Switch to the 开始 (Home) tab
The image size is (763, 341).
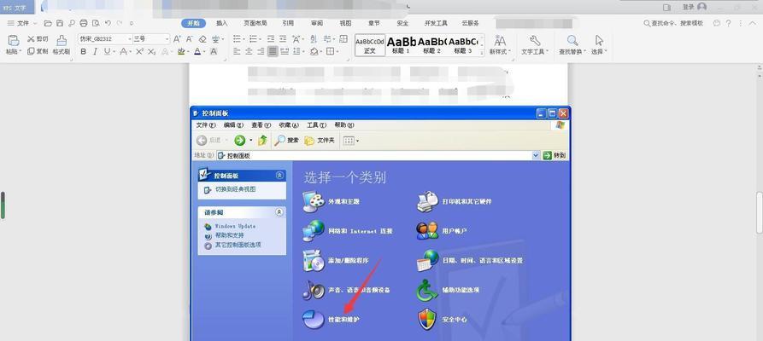[x=193, y=23]
